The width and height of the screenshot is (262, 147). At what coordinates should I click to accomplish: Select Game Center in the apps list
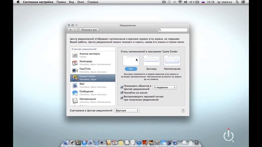93,78
